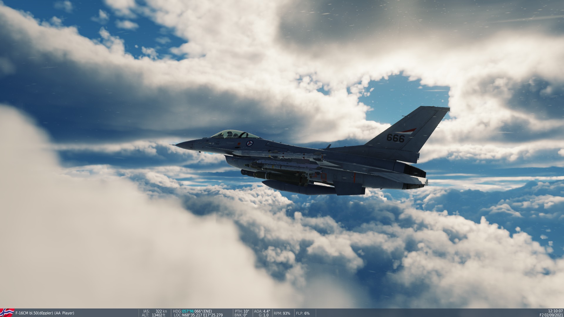Click the LOC coordinates readout
The image size is (564, 317).
pos(198,315)
